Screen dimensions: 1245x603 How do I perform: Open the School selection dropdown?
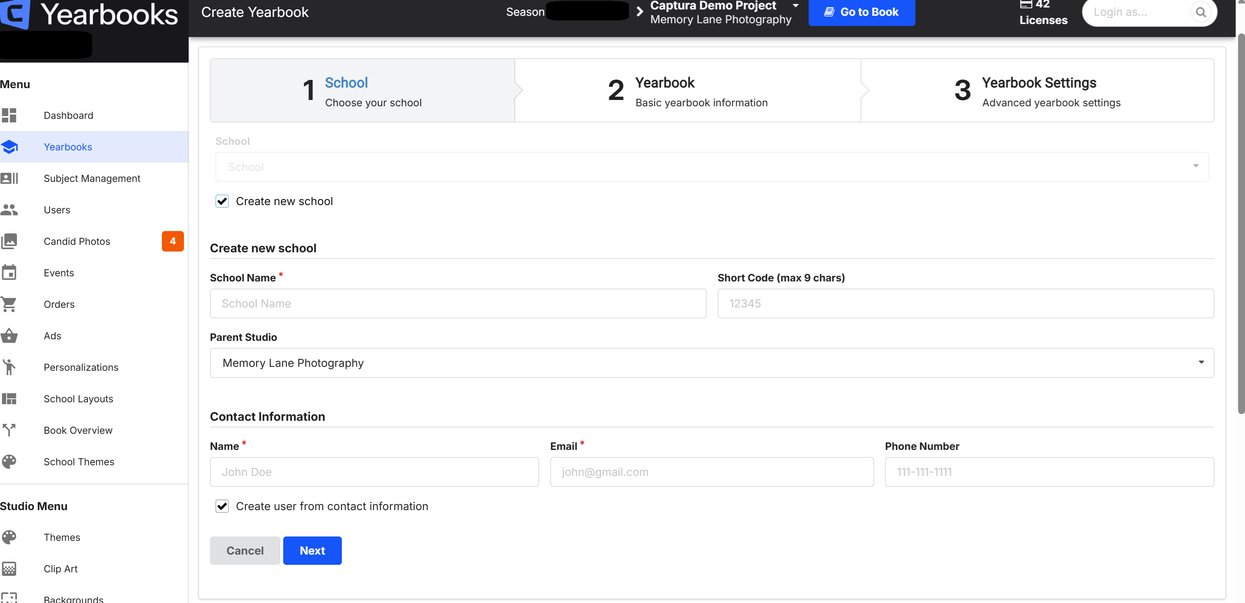(712, 167)
